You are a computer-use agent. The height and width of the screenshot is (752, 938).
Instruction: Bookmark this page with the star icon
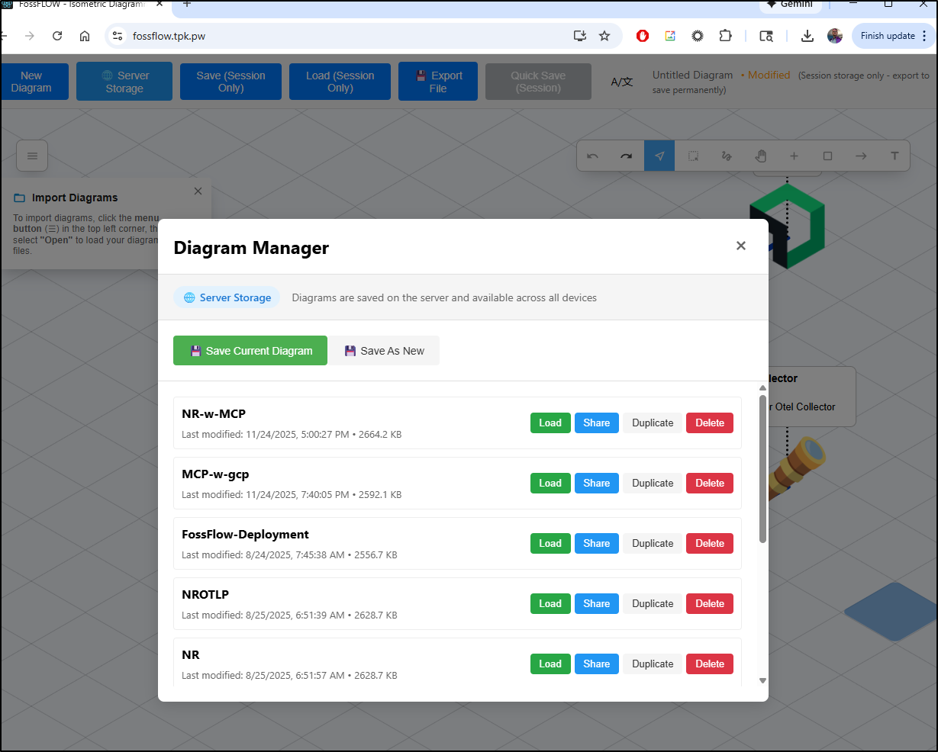click(604, 36)
